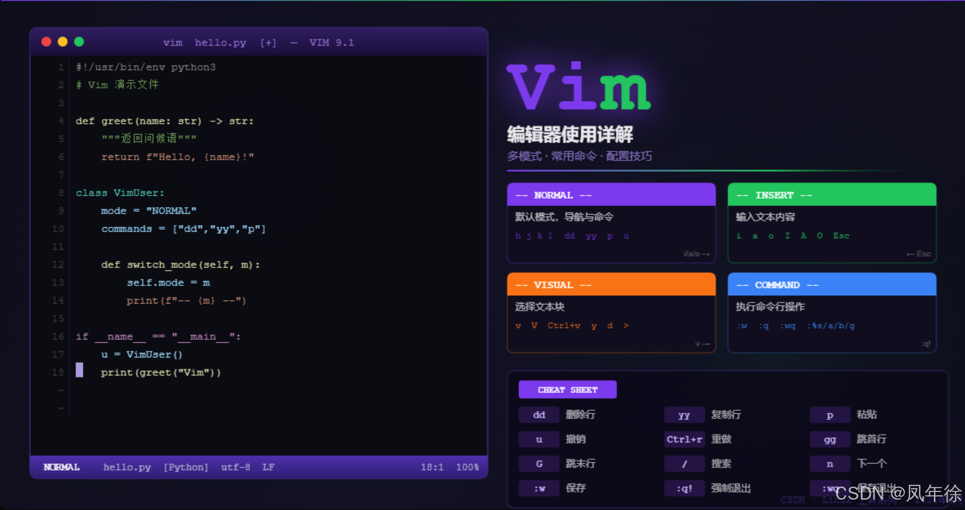Image resolution: width=965 pixels, height=510 pixels.
Task: Click the 'yy' key chip in cheat sheet
Action: [x=684, y=415]
